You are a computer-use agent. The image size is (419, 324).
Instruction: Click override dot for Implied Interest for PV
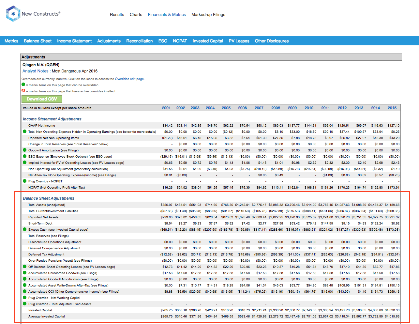24,162
